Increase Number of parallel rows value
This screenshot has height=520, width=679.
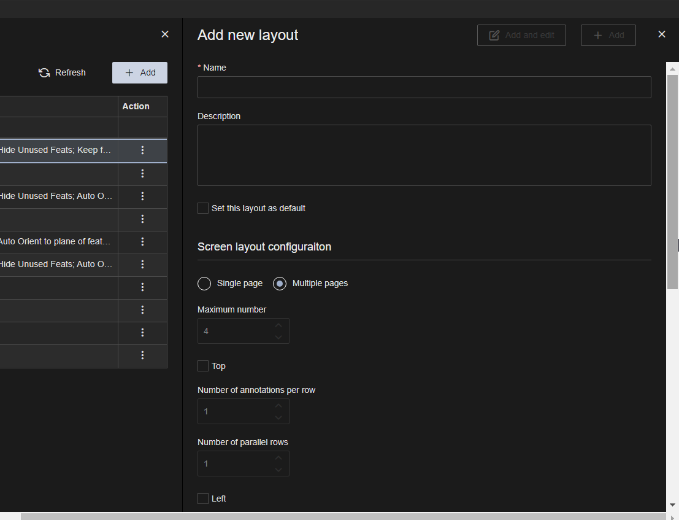(278, 458)
